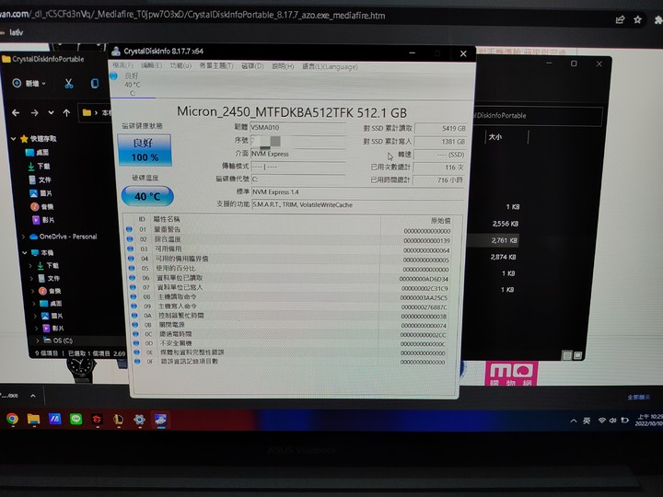This screenshot has height=497, width=663.
Task: Open 桌面 under 快速存取
Action: pyautogui.click(x=37, y=152)
